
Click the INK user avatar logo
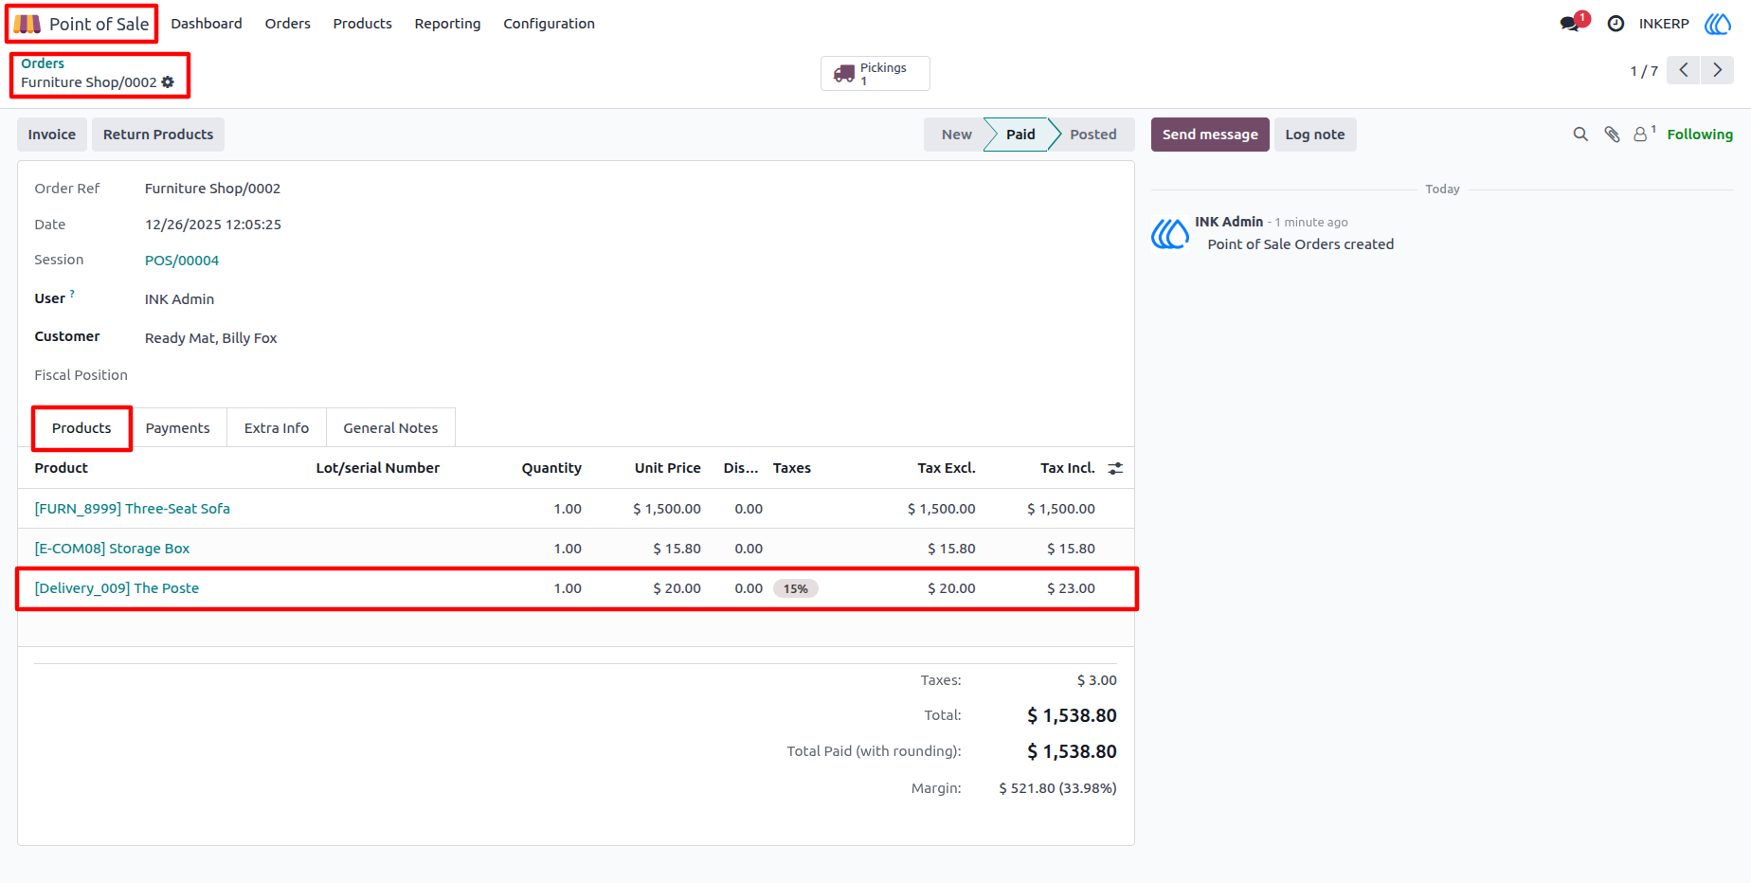pyautogui.click(x=1718, y=24)
